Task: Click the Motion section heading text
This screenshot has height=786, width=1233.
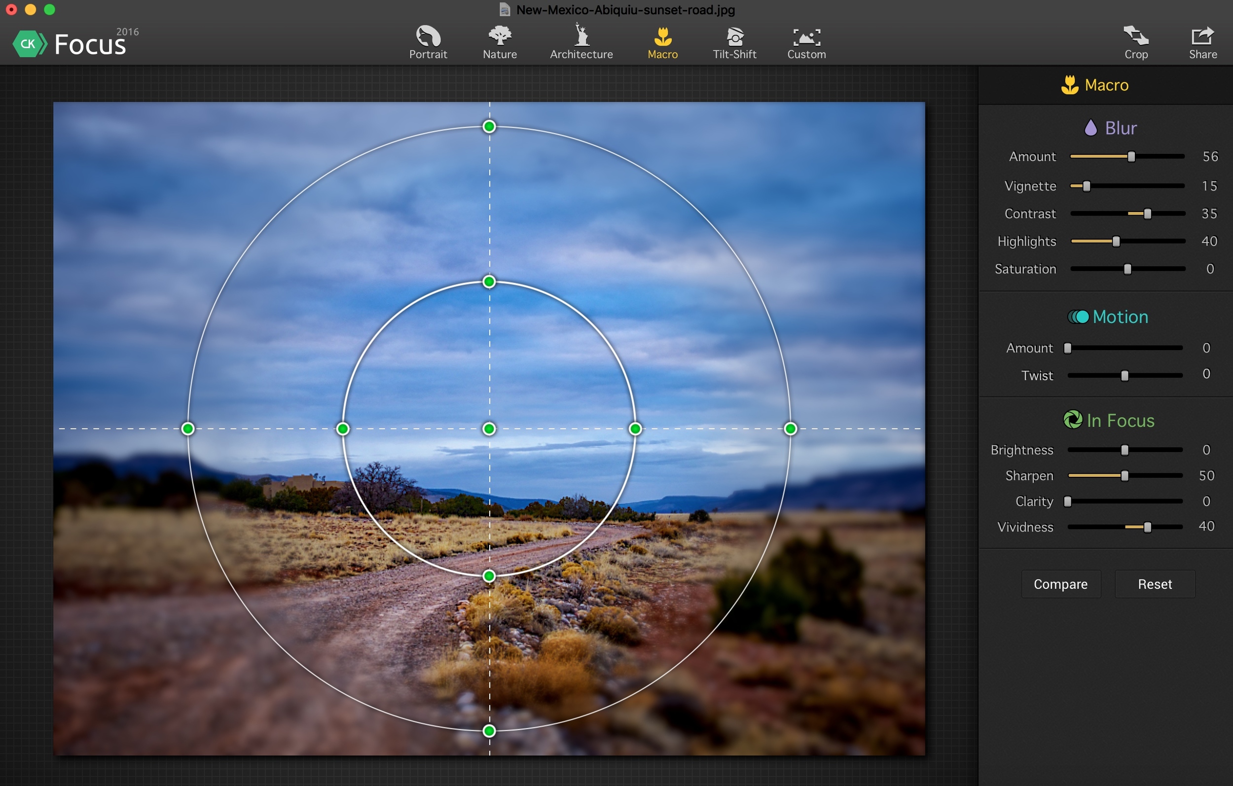Action: (1121, 317)
